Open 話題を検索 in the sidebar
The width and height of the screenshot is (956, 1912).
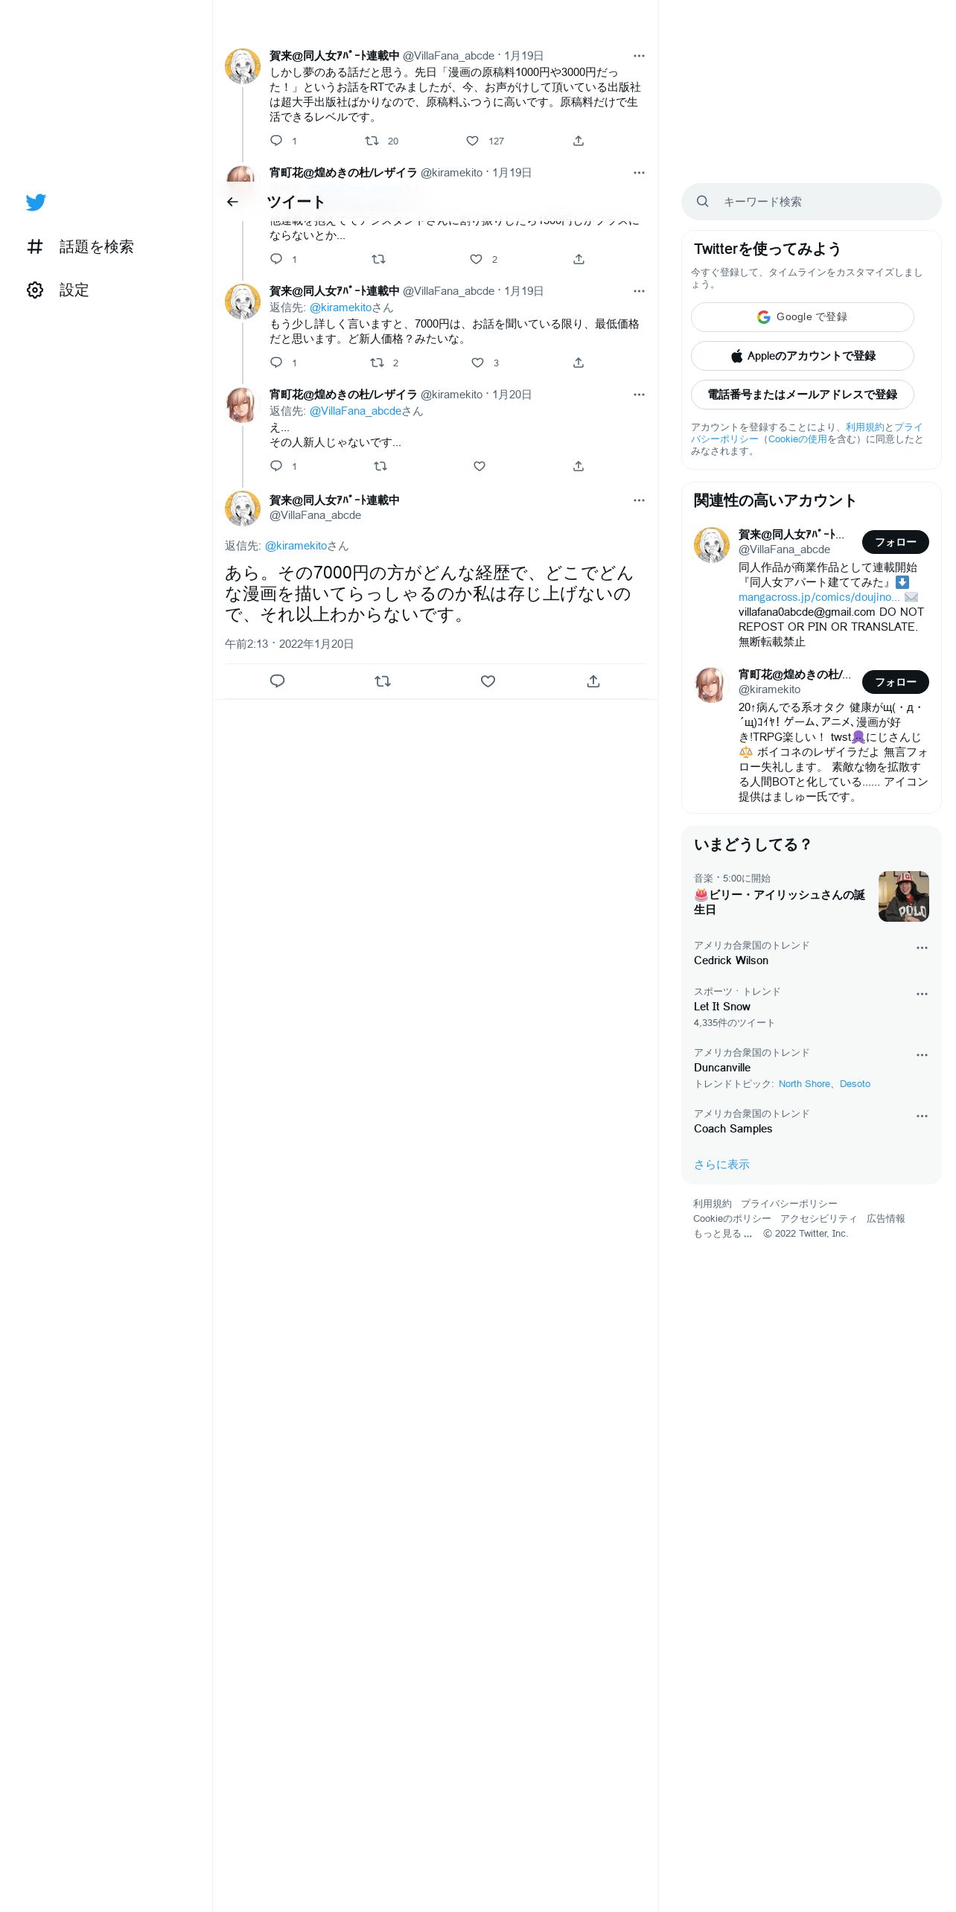(x=80, y=246)
